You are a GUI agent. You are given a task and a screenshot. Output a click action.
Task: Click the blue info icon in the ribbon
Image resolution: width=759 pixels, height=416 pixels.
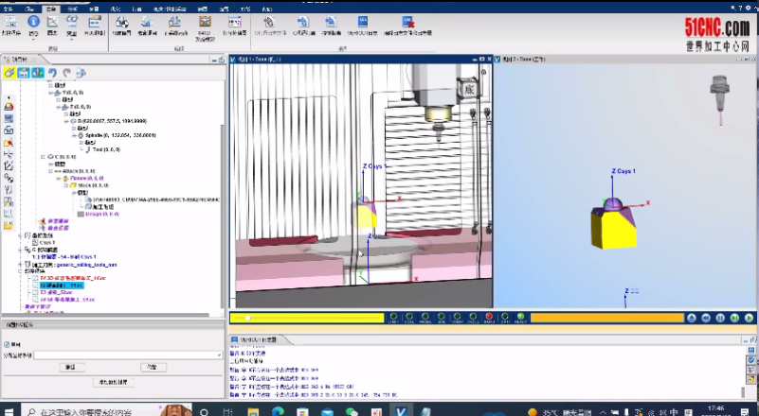(x=34, y=21)
